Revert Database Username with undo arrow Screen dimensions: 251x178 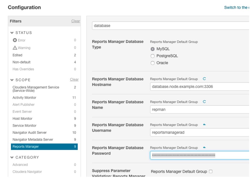[x=204, y=125]
